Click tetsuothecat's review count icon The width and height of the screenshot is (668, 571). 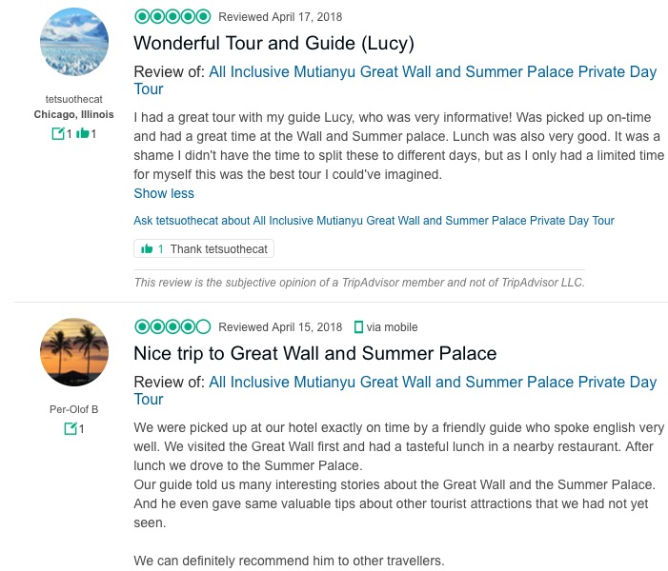coord(57,133)
